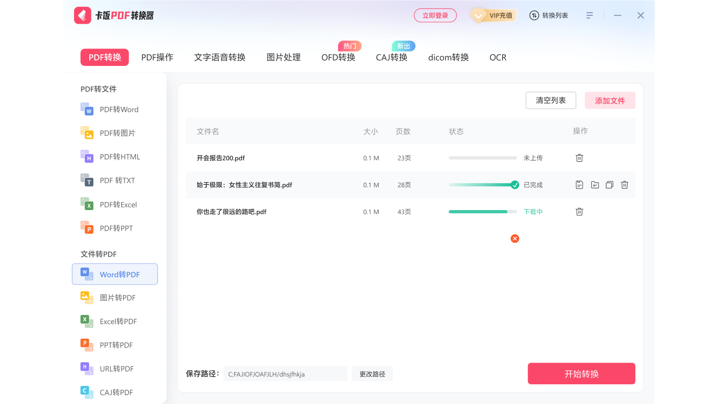This screenshot has width=718, height=404.
Task: Click 清空列表 to clear the list
Action: (551, 100)
